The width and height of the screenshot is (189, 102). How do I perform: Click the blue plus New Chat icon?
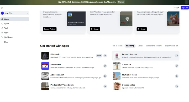(x=2, y=13)
